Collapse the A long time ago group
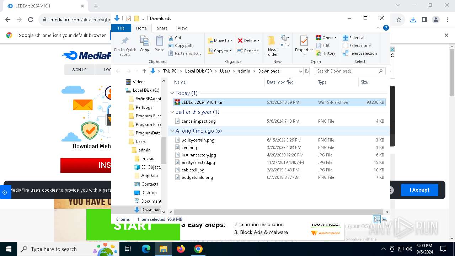Image resolution: width=455 pixels, height=256 pixels. (x=172, y=131)
